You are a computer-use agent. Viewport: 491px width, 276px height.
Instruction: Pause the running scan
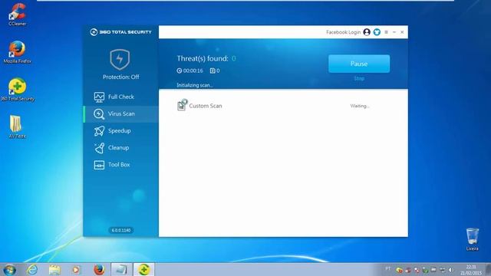[x=359, y=64]
